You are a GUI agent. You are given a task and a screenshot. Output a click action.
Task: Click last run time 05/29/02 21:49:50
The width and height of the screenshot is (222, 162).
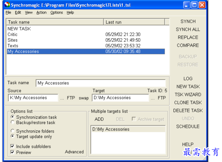[x=123, y=40]
